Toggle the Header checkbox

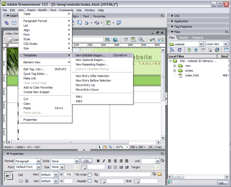tap(89, 181)
